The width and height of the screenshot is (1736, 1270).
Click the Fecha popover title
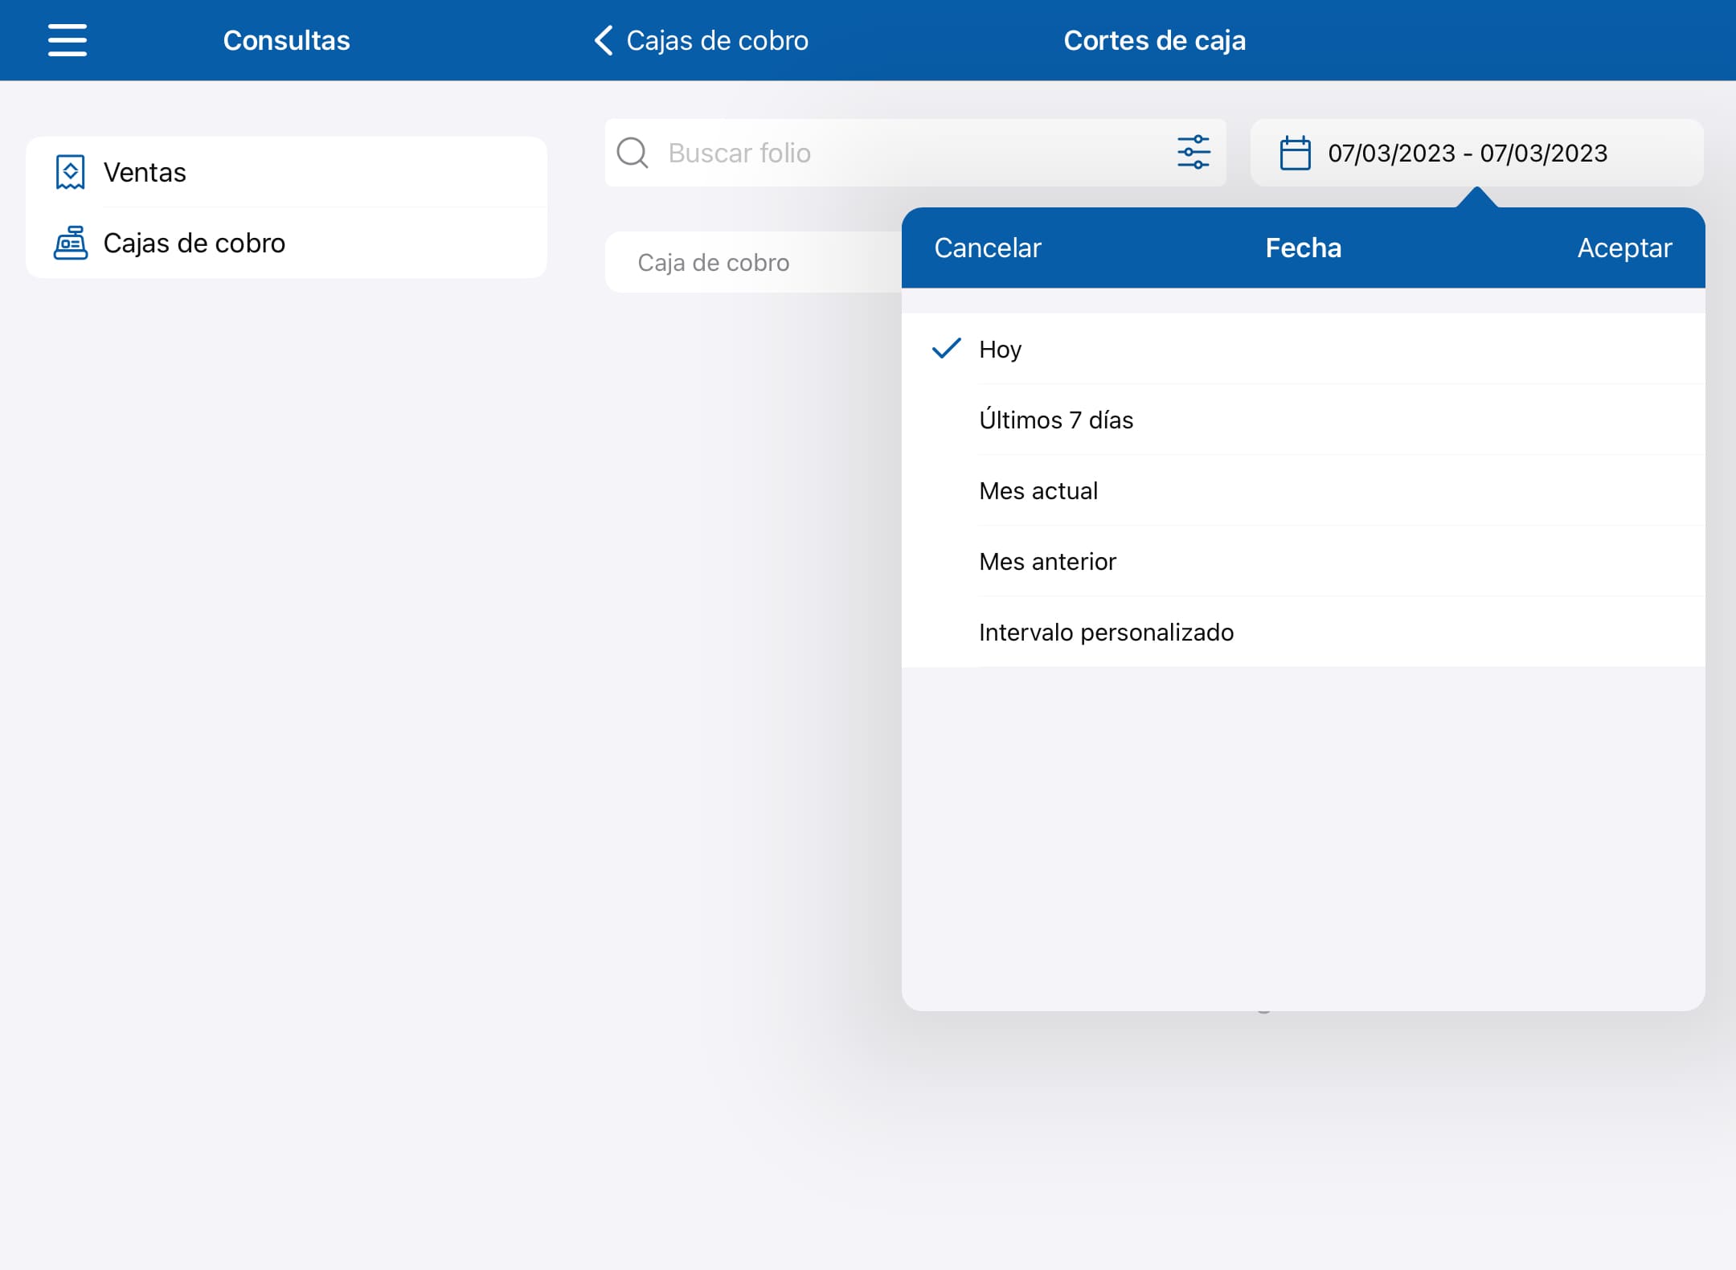[1303, 248]
